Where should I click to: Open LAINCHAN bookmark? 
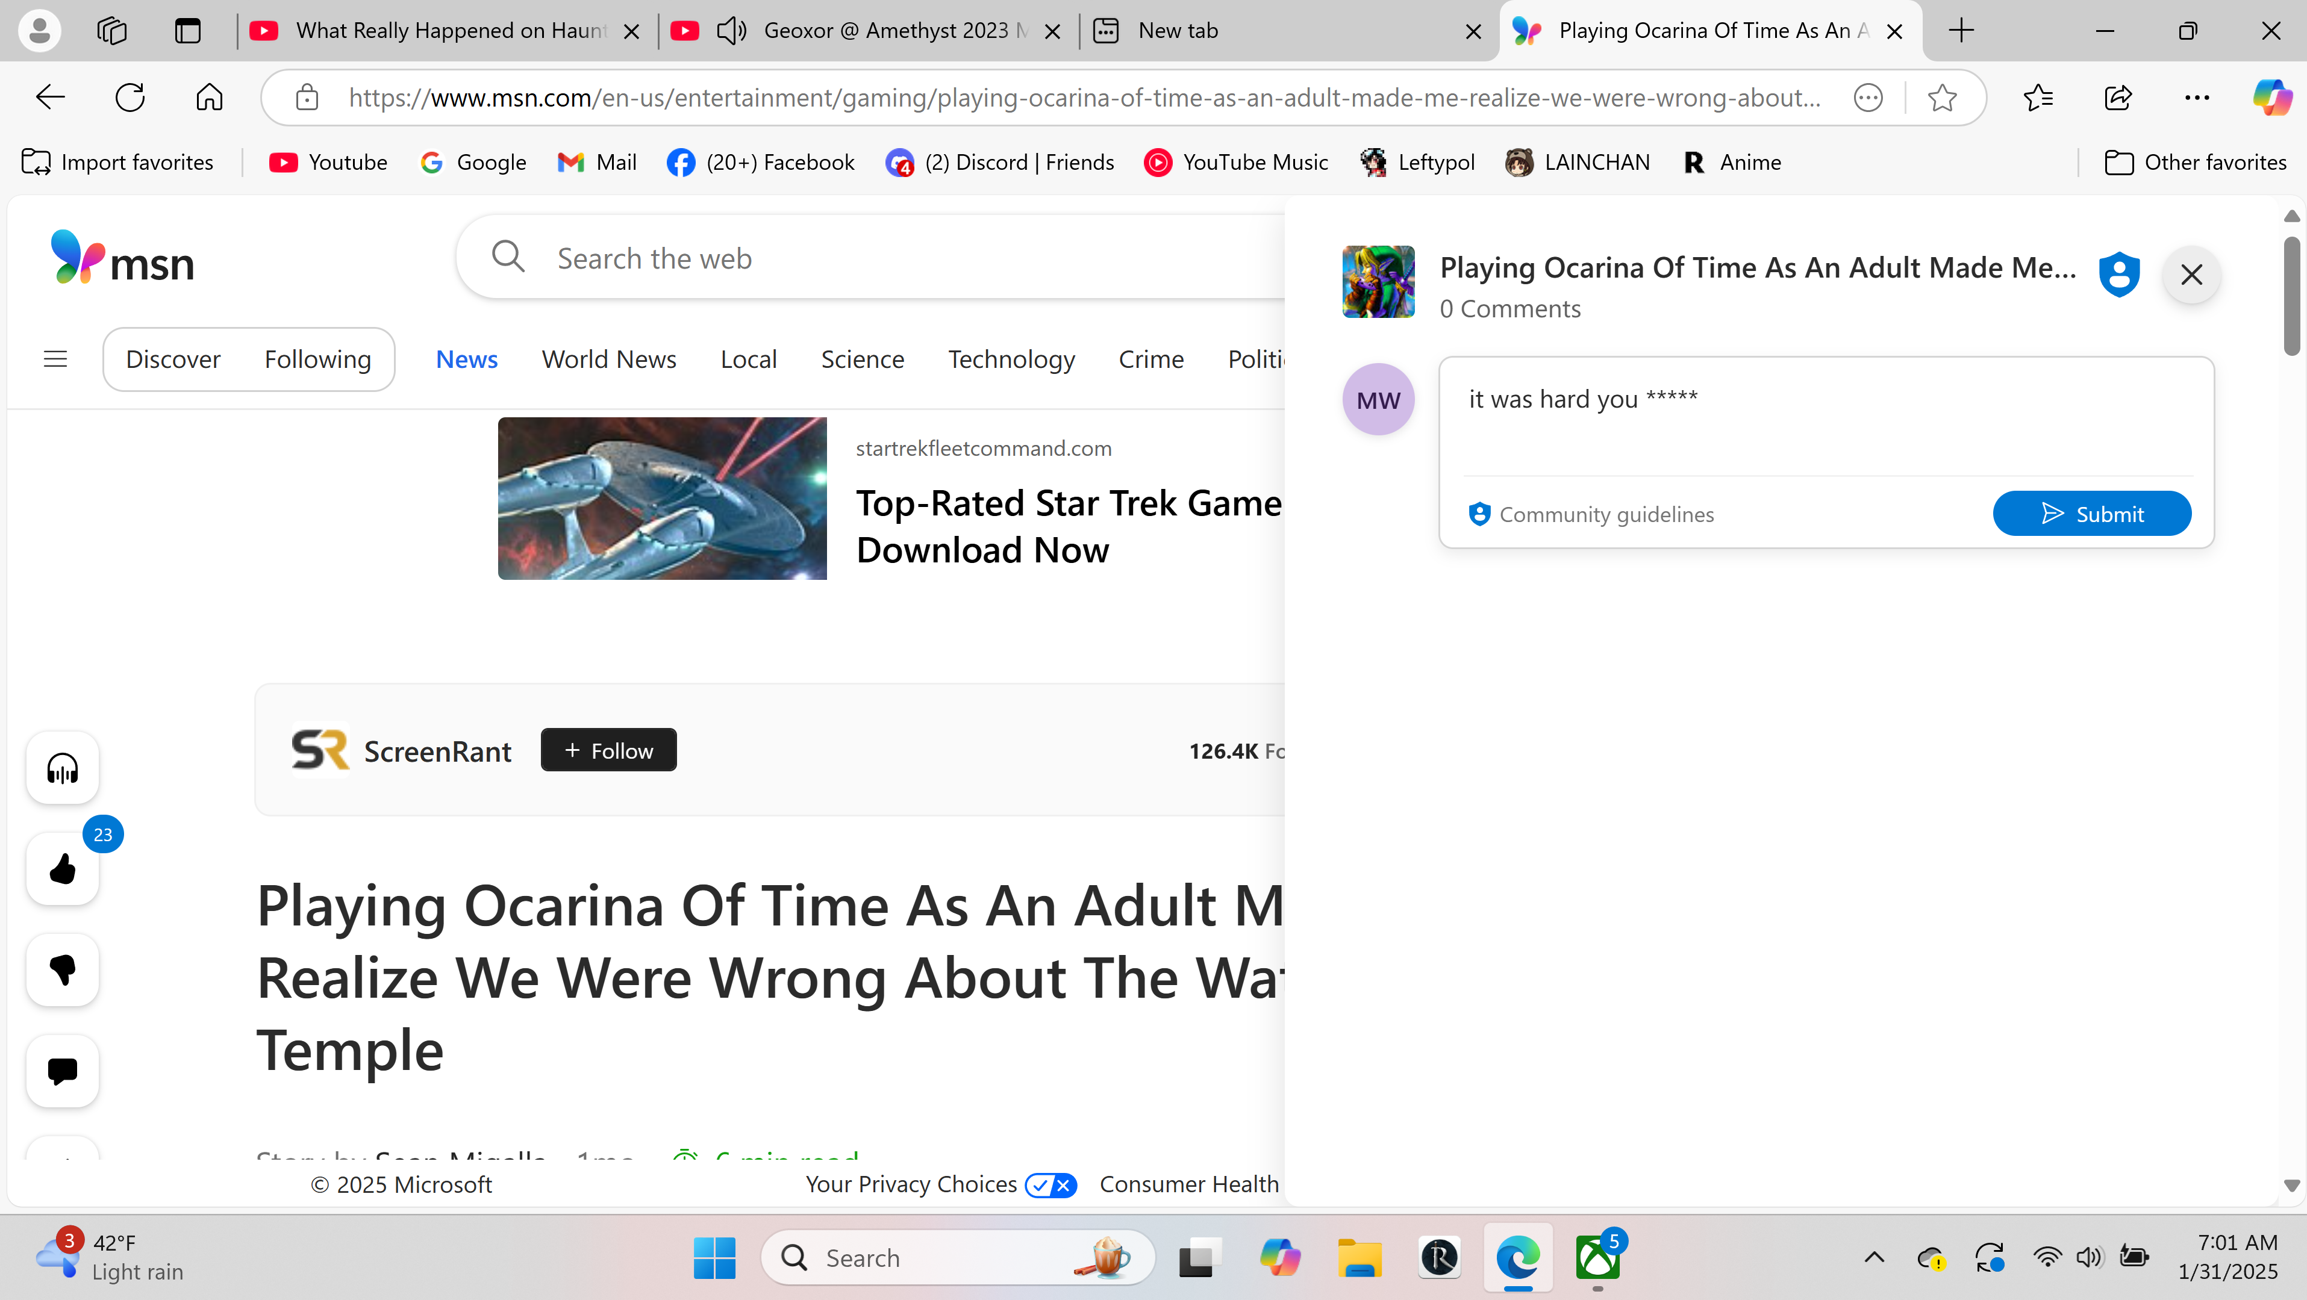[1577, 162]
